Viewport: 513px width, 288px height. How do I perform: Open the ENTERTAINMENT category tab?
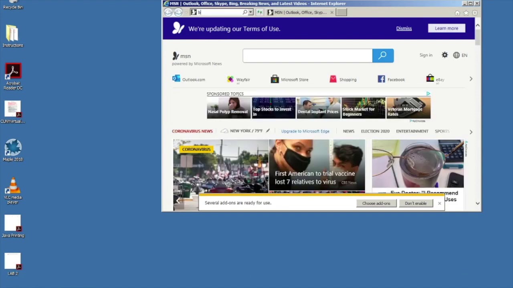click(x=412, y=131)
